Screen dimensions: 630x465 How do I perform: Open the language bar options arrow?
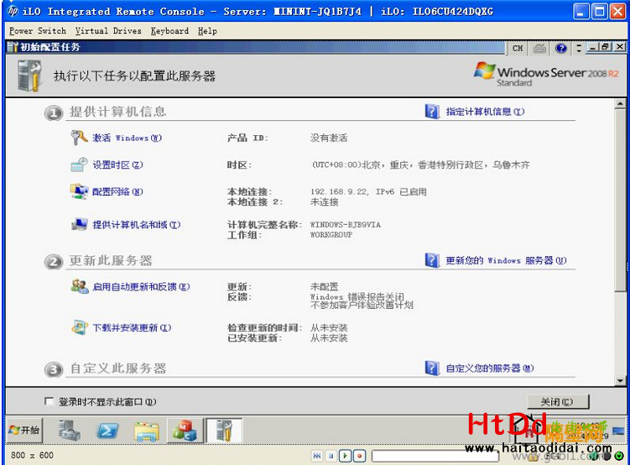point(579,48)
